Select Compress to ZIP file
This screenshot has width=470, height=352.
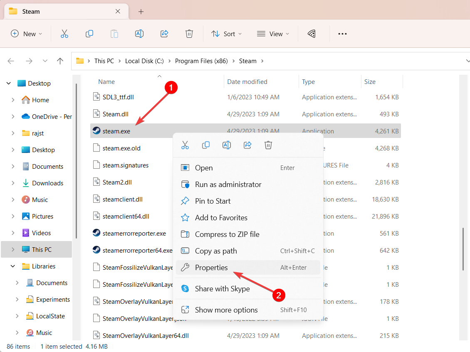(248, 234)
